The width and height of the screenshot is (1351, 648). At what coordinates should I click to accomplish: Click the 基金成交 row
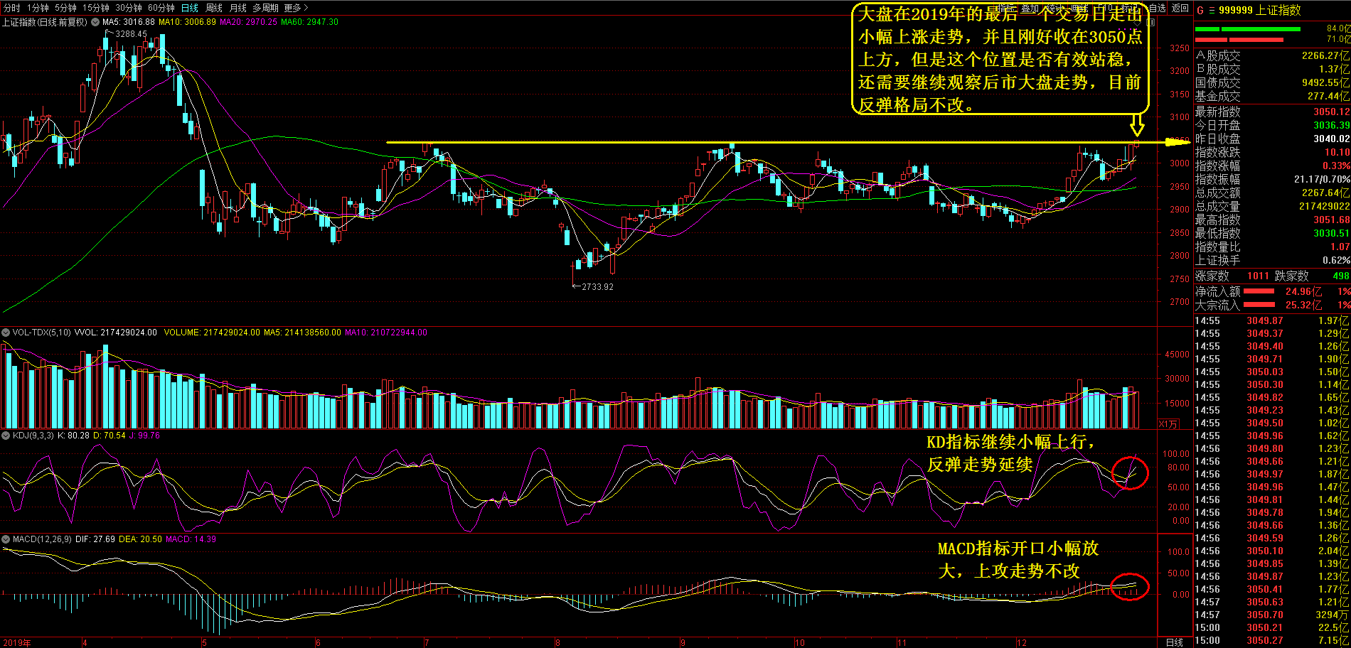pos(1272,96)
